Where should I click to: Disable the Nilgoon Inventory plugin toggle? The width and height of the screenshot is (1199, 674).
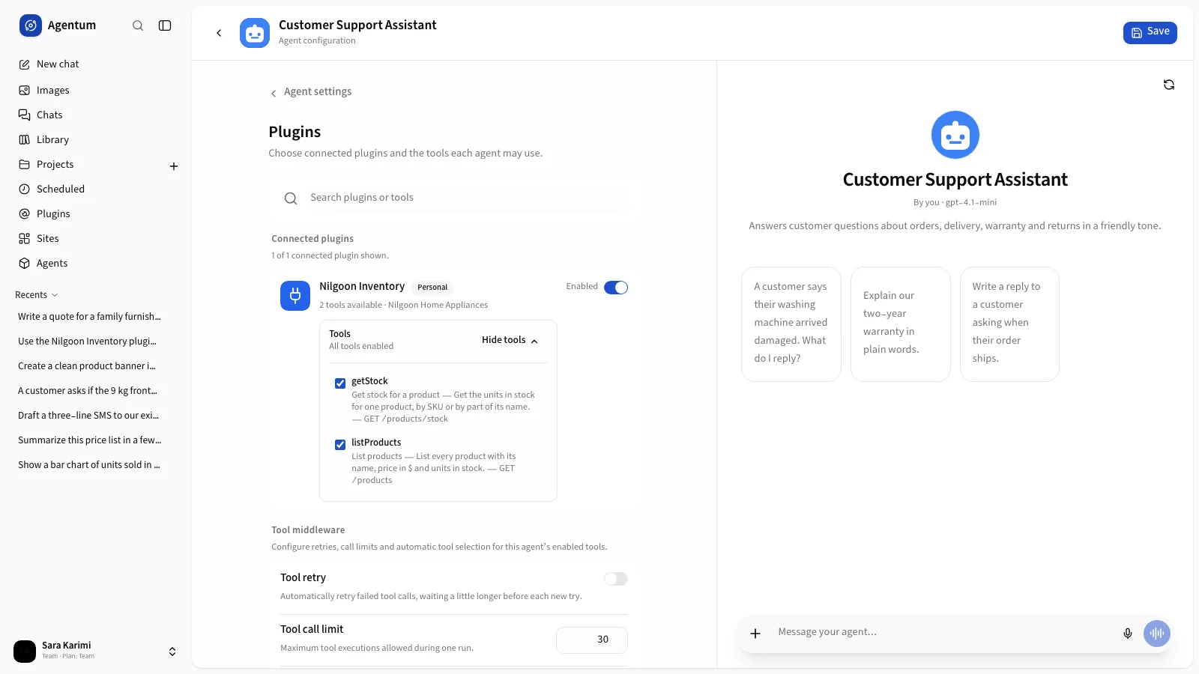pyautogui.click(x=616, y=288)
